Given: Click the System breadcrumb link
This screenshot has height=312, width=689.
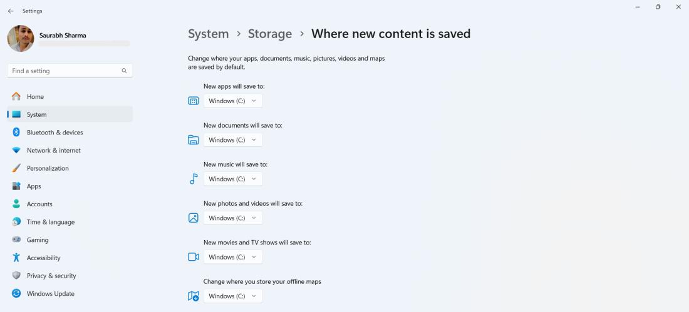Looking at the screenshot, I should [209, 34].
